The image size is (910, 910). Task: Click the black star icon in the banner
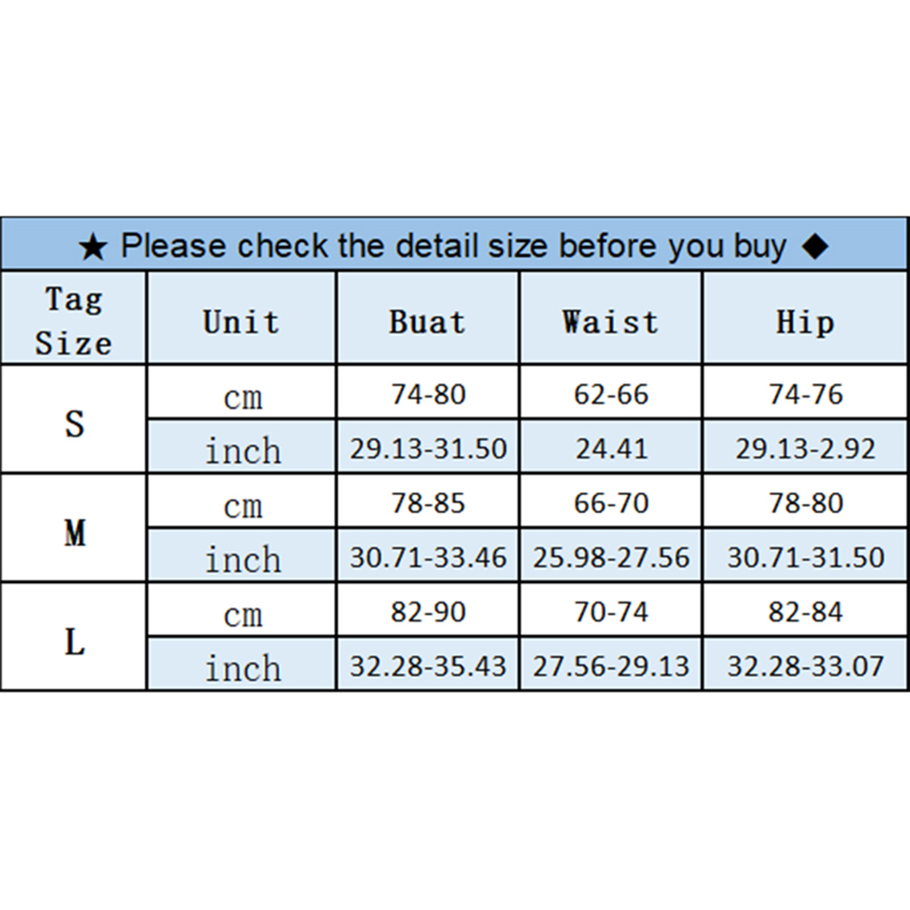[x=93, y=246]
